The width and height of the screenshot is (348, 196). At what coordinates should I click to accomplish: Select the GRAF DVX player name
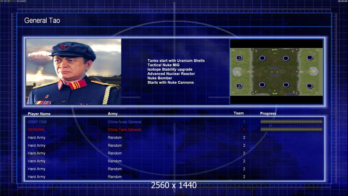[37, 122]
